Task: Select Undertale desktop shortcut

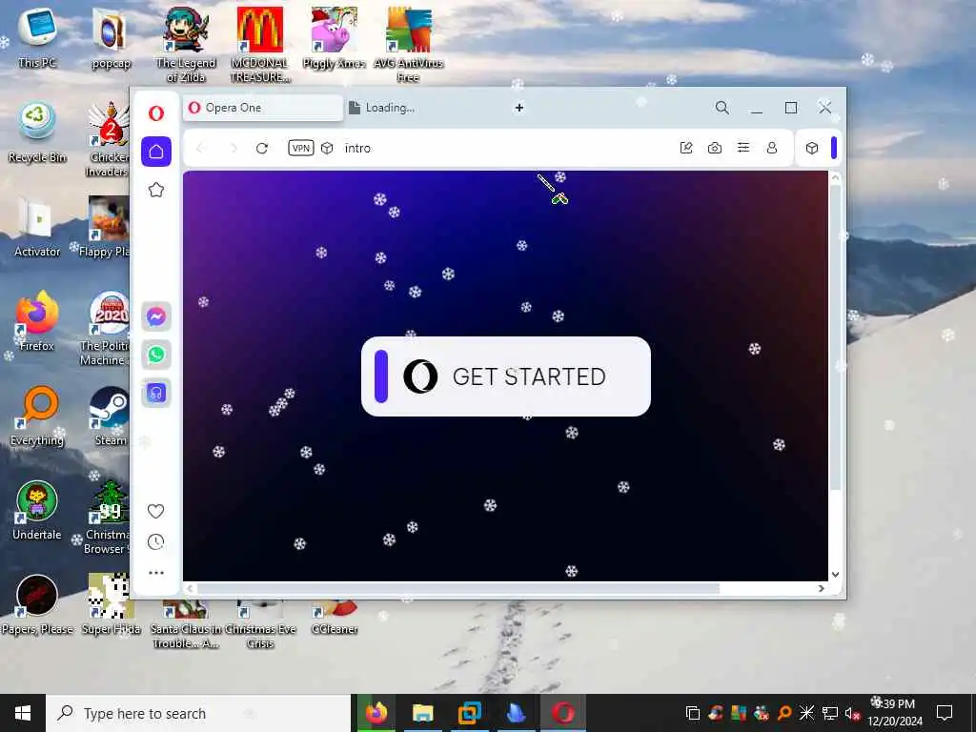Action: 37,511
